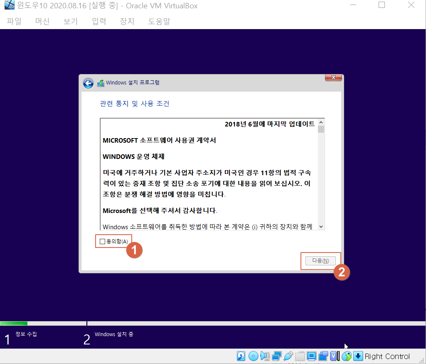
Task: Go back with the blue arrow button
Action: coord(88,83)
